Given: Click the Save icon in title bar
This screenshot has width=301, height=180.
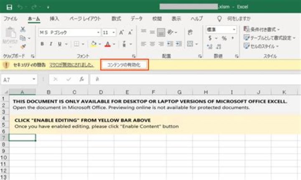Looking at the screenshot, I should click(9, 7).
